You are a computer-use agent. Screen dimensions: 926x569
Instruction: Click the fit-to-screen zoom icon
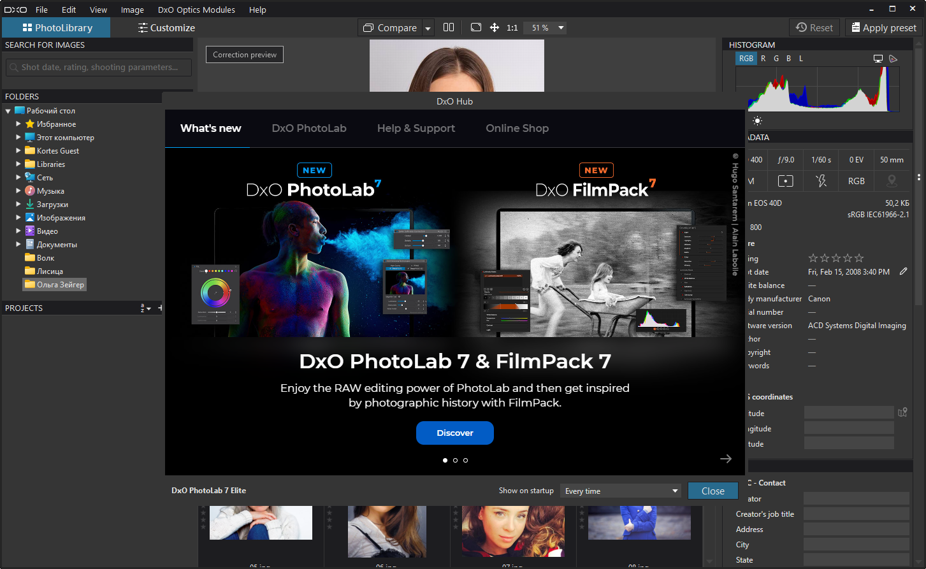pos(475,27)
